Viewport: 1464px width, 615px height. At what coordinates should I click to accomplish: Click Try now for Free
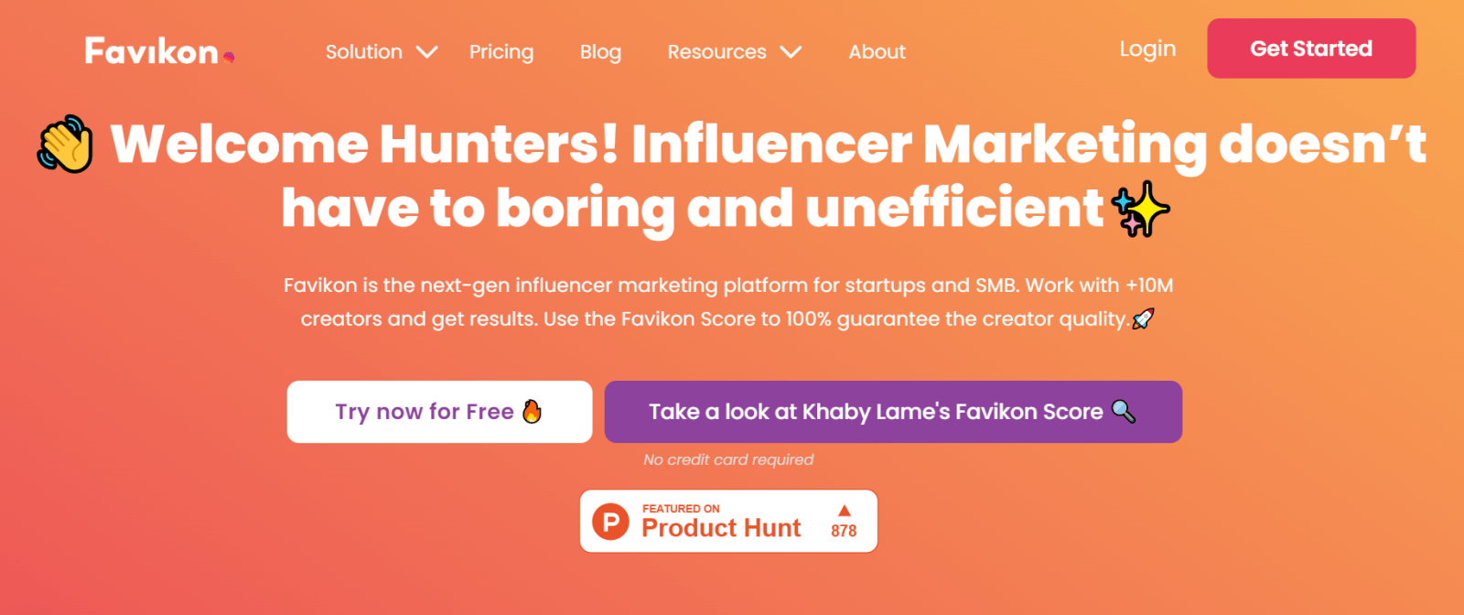[425, 412]
